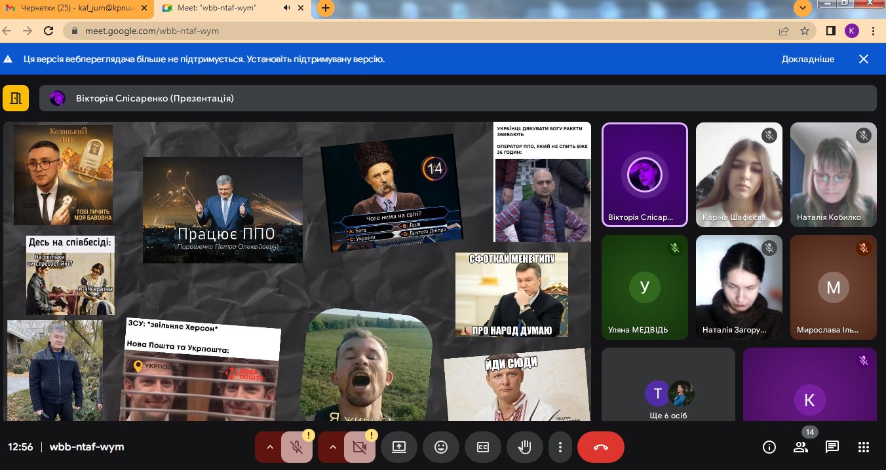Click the present screen icon

(399, 447)
